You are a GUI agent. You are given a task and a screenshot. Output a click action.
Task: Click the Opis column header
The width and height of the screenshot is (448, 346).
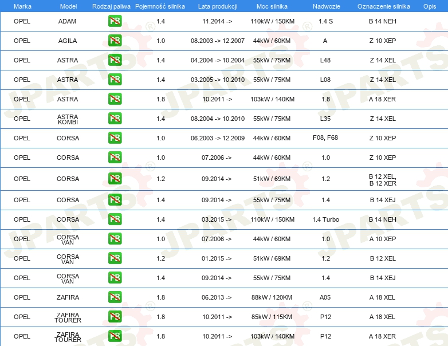[x=430, y=6]
